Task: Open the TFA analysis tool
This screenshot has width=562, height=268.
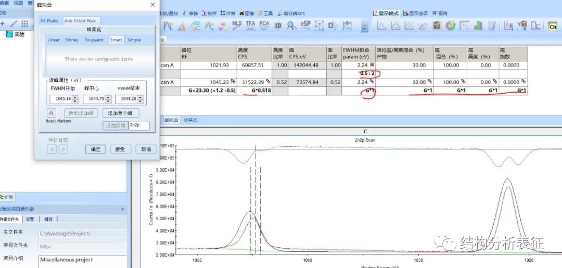Action: click(x=250, y=25)
